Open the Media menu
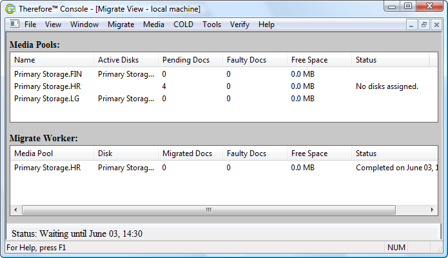This screenshot has height=258, width=448. point(153,25)
